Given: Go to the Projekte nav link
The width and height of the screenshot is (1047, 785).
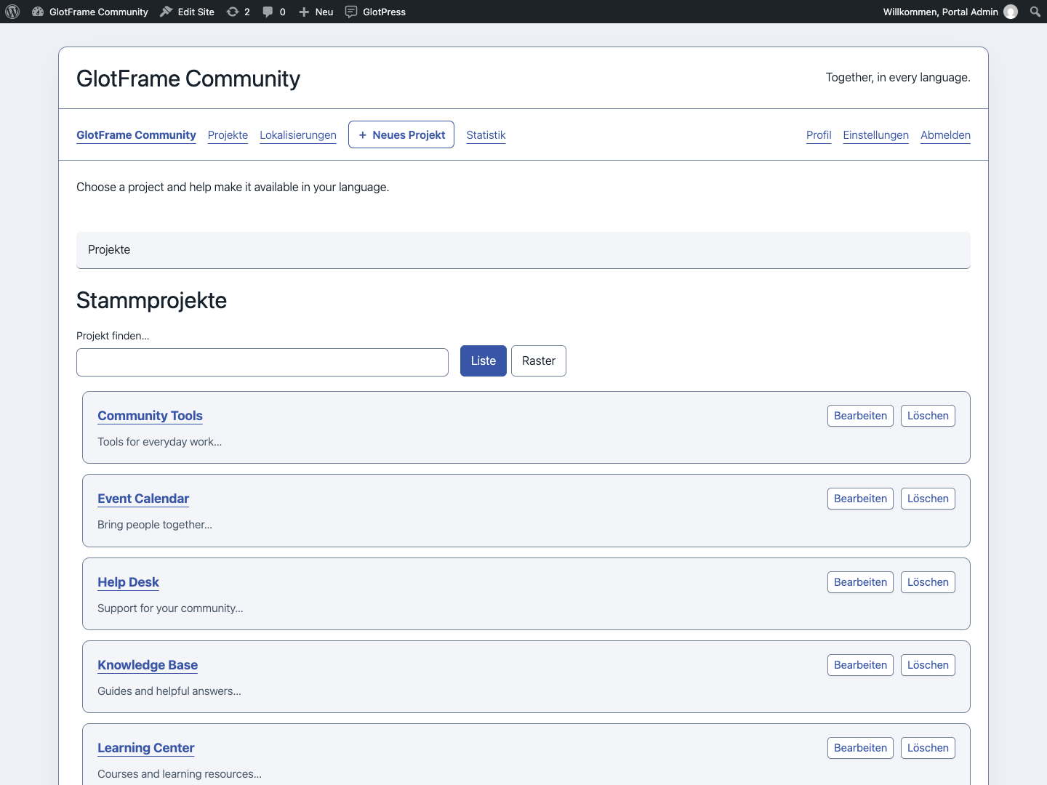Looking at the screenshot, I should (228, 135).
